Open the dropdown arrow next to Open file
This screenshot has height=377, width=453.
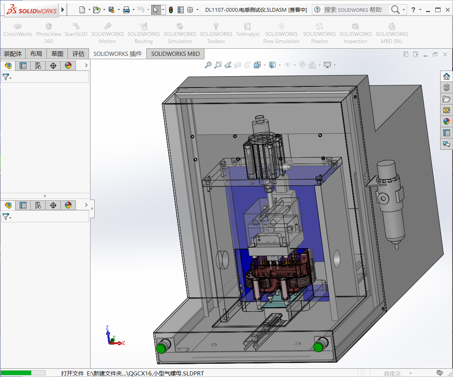coord(104,10)
